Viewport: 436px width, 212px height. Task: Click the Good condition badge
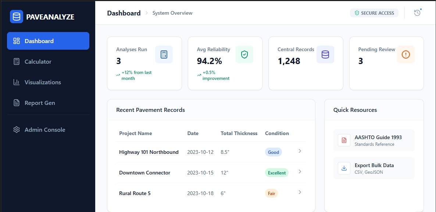click(x=273, y=152)
